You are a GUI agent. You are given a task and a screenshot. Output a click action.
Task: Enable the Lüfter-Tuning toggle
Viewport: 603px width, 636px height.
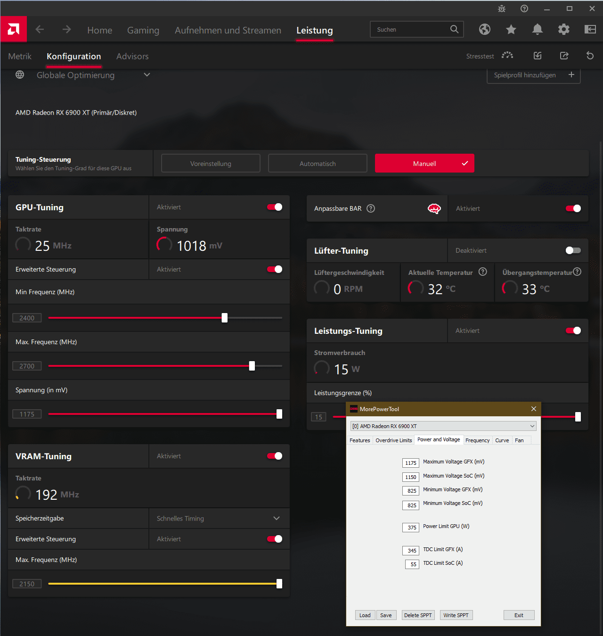tap(573, 250)
